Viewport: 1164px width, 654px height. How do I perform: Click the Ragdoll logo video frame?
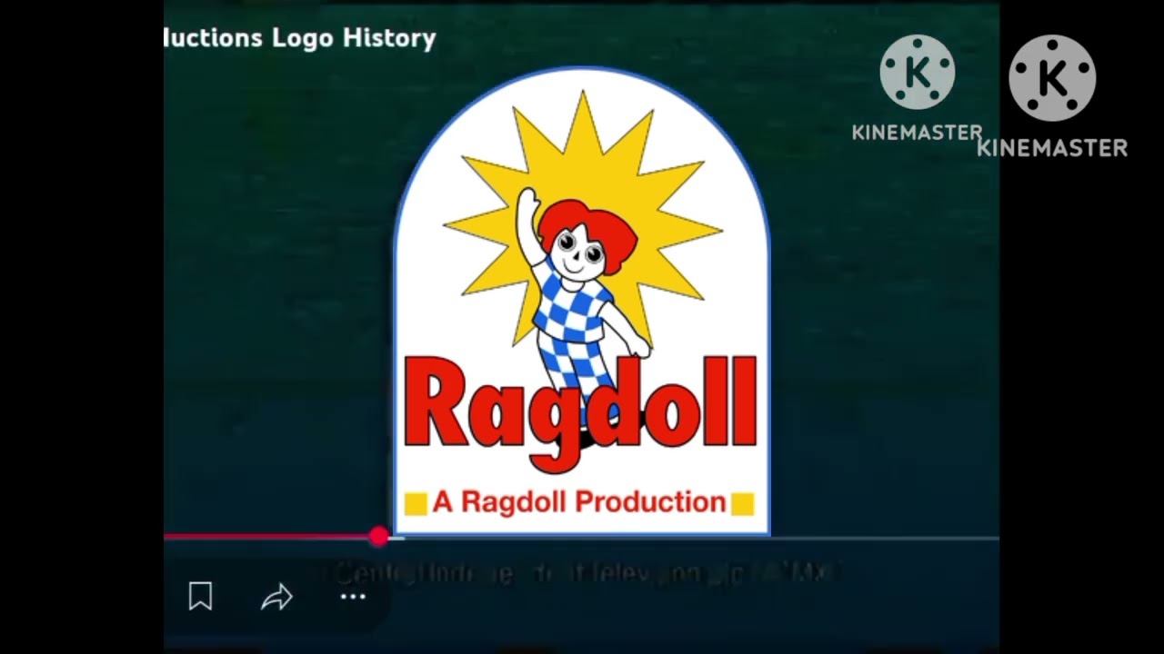(582, 301)
